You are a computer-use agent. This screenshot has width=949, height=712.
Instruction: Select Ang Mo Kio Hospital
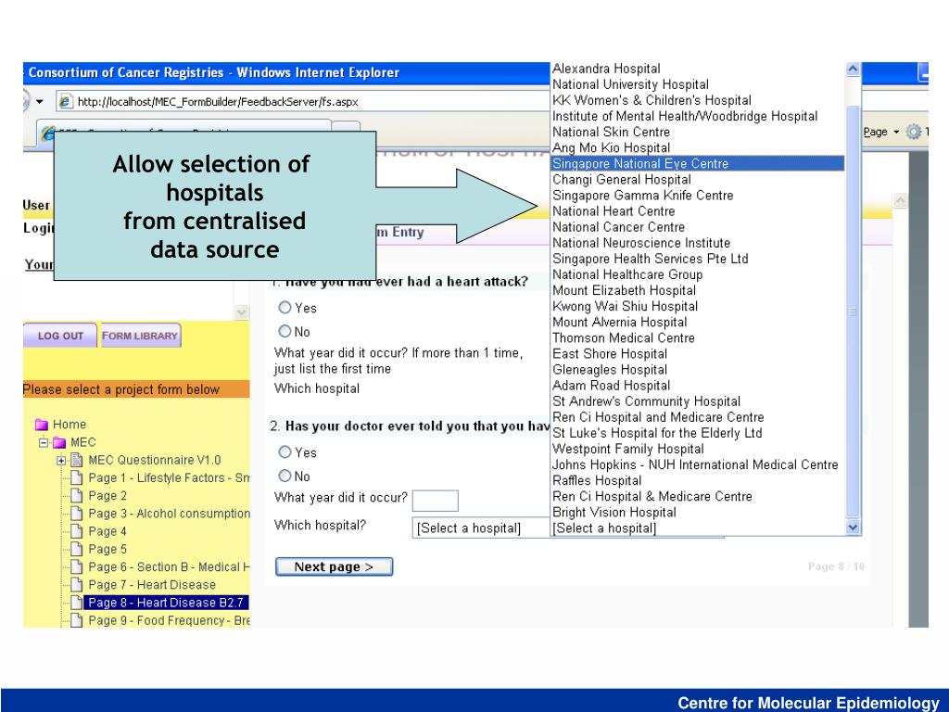tap(611, 147)
